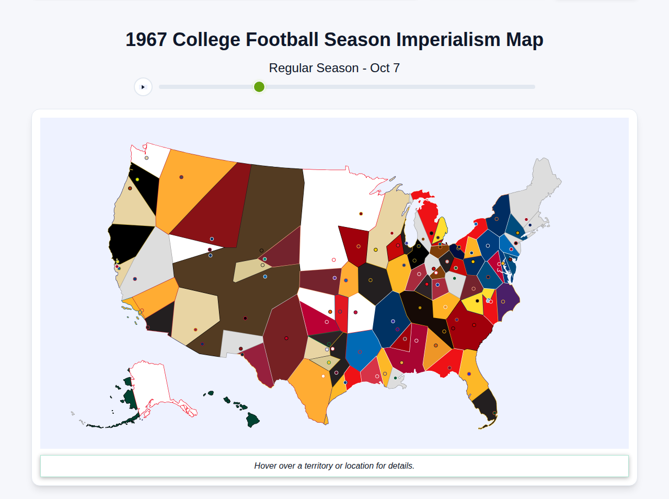Click the dark red dot in Texas
The height and width of the screenshot is (499, 669).
(x=336, y=373)
